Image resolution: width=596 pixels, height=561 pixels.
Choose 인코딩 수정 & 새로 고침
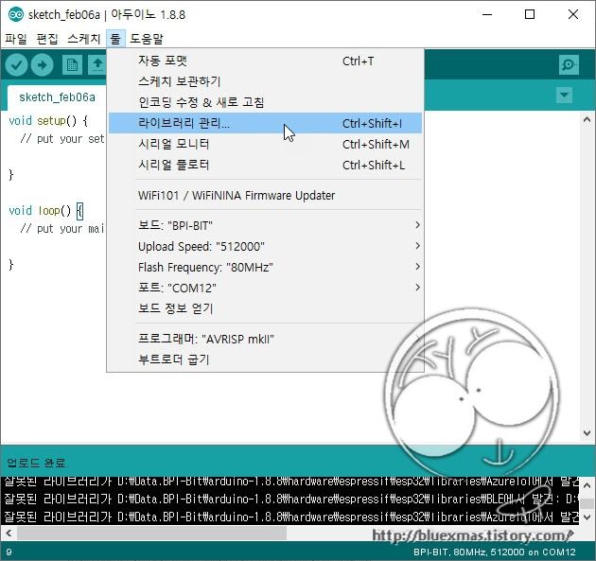[265, 102]
